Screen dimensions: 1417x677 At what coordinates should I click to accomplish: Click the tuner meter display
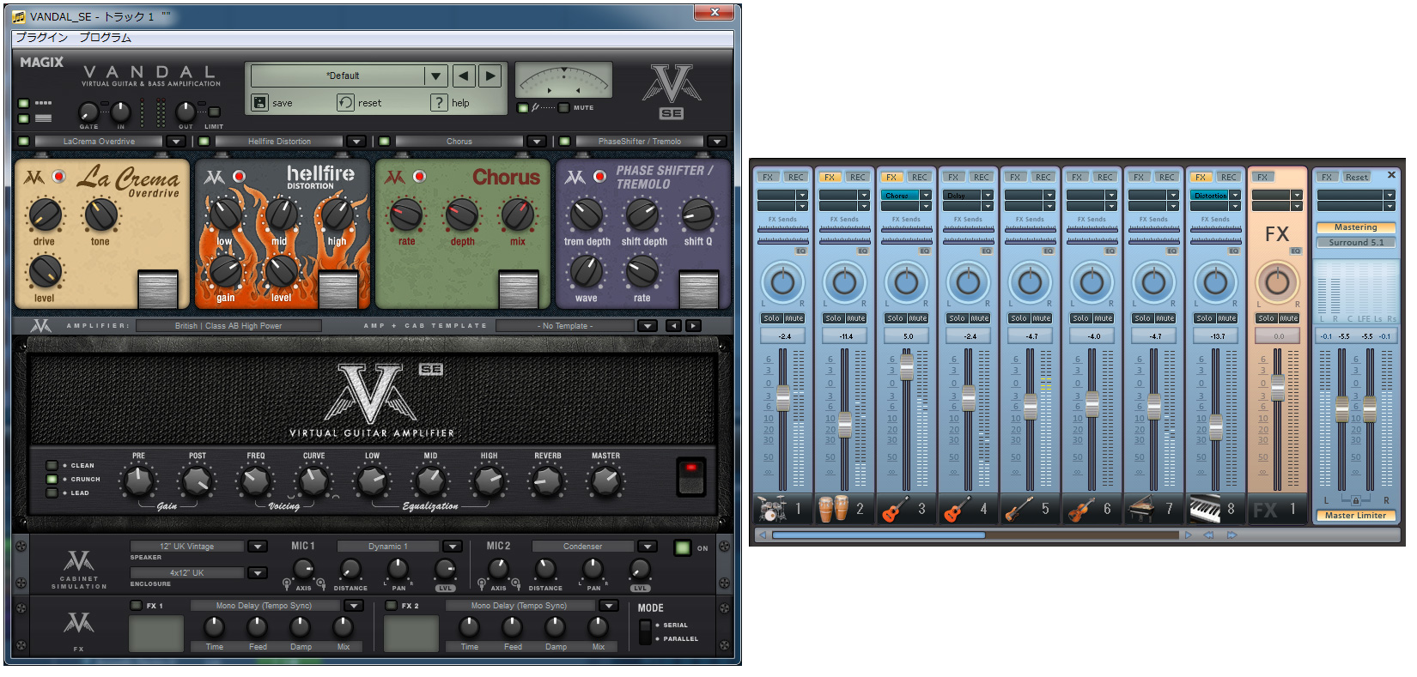click(563, 80)
